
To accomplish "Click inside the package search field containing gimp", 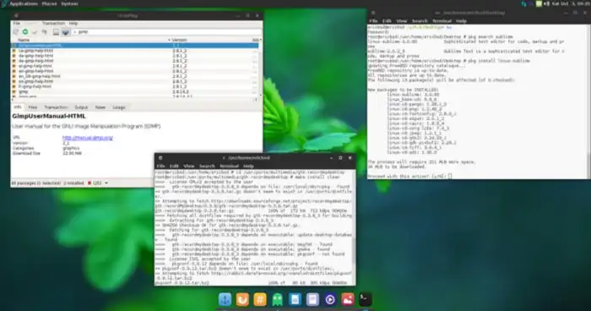I will (x=166, y=32).
